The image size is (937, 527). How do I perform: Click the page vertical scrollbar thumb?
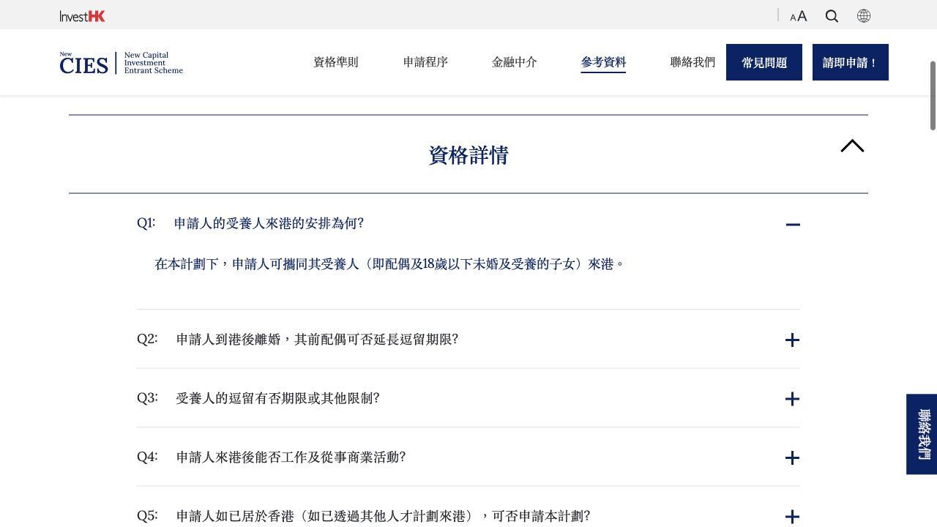click(x=933, y=96)
